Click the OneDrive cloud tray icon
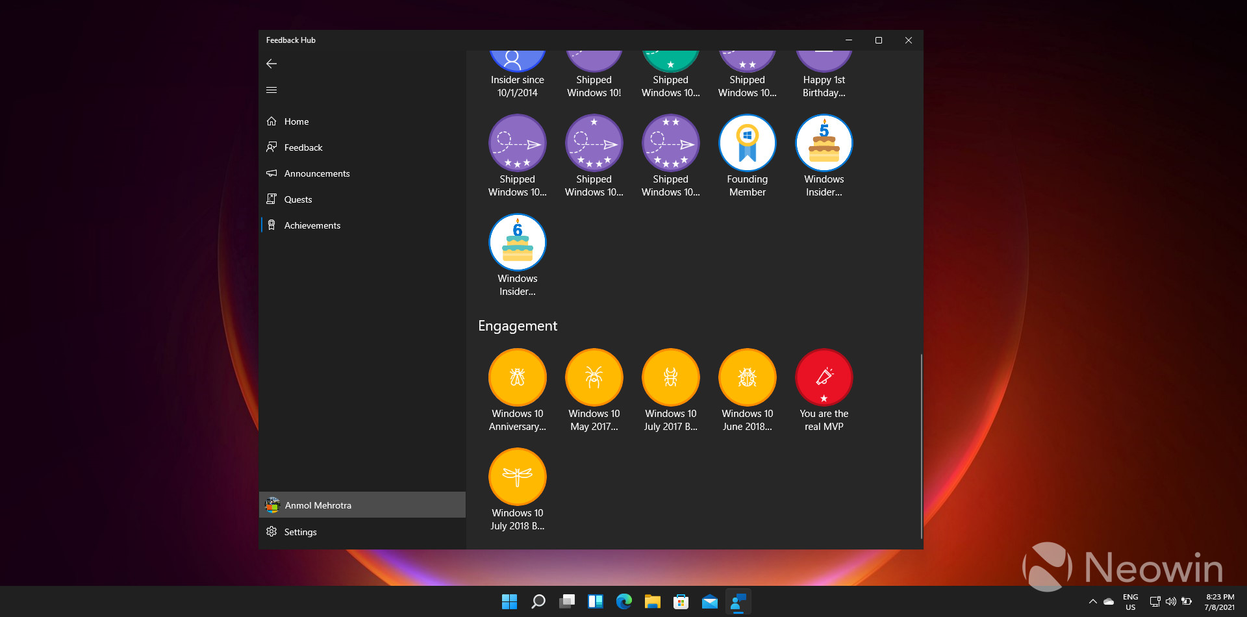Image resolution: width=1247 pixels, height=617 pixels. click(1109, 602)
